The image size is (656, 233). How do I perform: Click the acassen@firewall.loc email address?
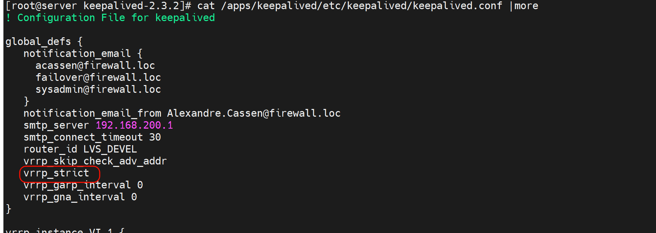click(95, 66)
